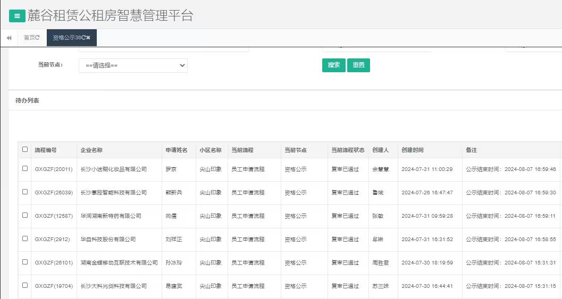The image size is (562, 299).
Task: Switch to the 首页 tab
Action: [29, 38]
